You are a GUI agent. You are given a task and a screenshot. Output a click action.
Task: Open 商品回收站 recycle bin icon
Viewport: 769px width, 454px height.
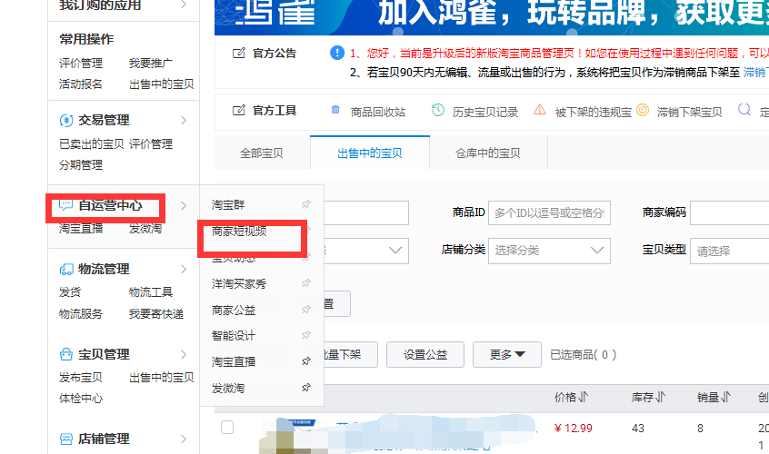tap(335, 110)
